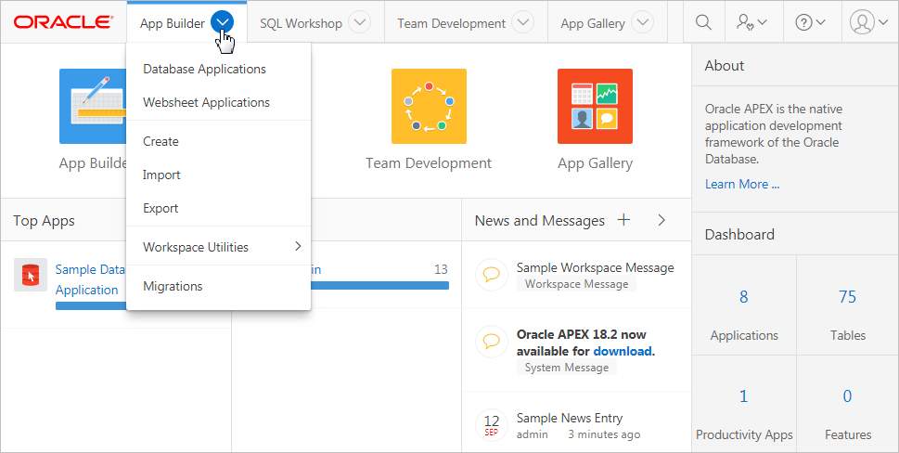
Task: Open the administration user-wrench icon menu
Action: 752,22
